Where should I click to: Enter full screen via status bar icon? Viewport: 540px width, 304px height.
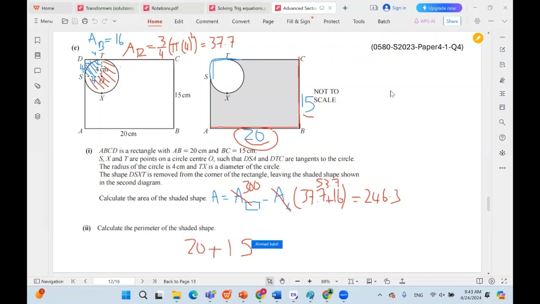point(504,281)
